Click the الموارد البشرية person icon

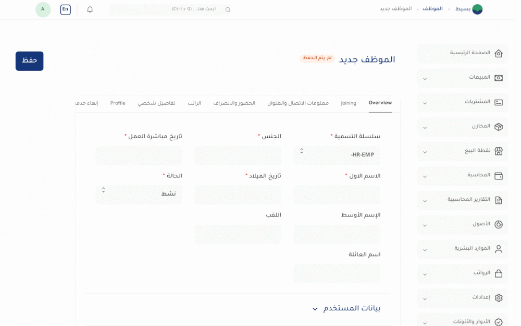[499, 249]
